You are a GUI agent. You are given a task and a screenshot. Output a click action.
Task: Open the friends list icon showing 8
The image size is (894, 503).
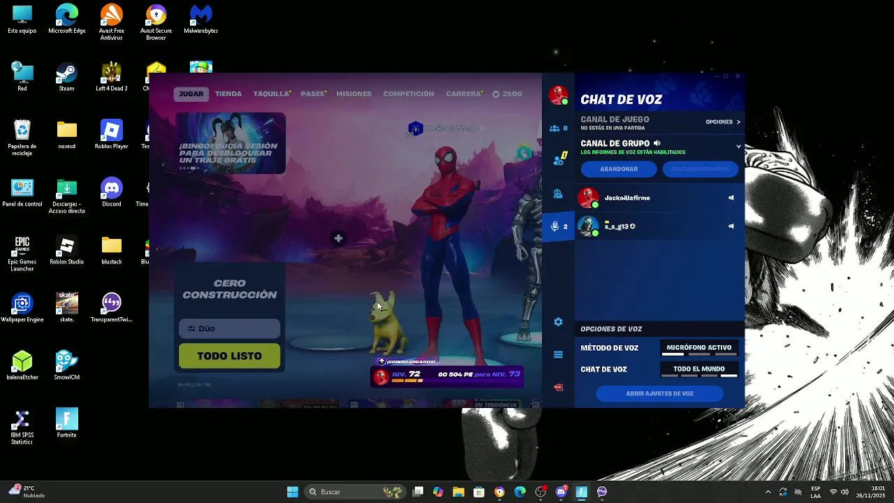click(558, 129)
